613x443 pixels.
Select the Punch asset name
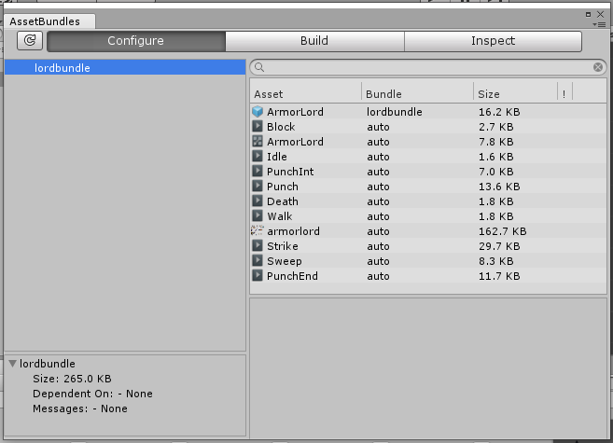283,187
